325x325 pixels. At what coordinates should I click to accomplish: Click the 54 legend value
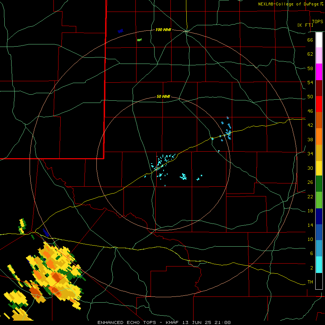[x=310, y=82]
